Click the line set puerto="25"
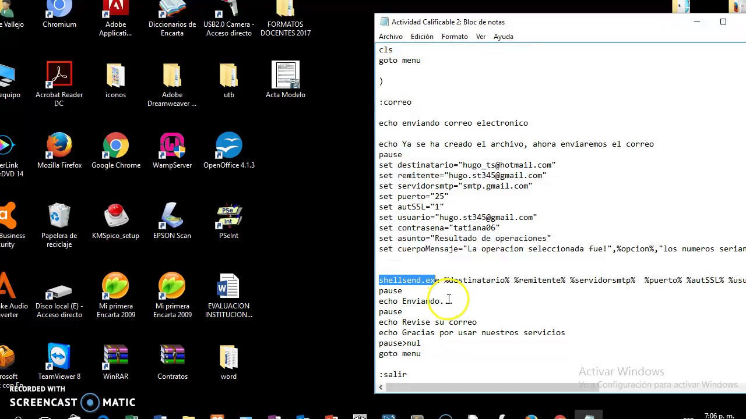 414,196
